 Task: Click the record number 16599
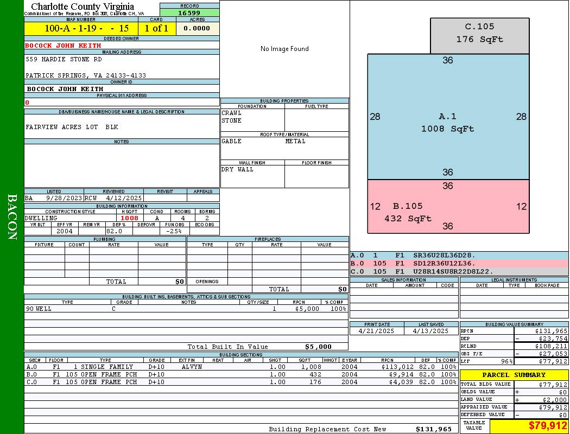(x=189, y=12)
